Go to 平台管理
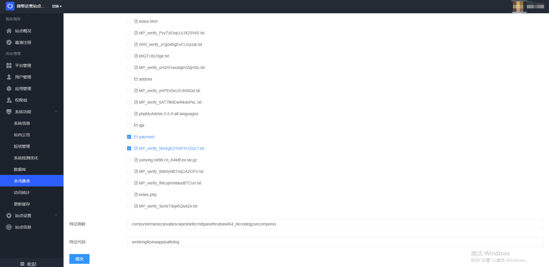The height and width of the screenshot is (267, 549). [23, 66]
